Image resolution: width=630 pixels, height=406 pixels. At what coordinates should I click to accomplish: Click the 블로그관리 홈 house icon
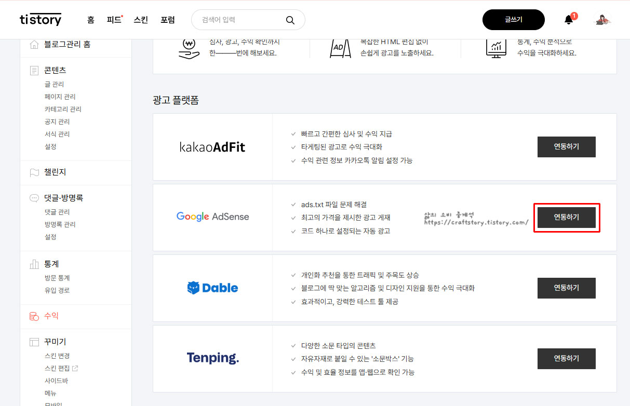point(34,45)
